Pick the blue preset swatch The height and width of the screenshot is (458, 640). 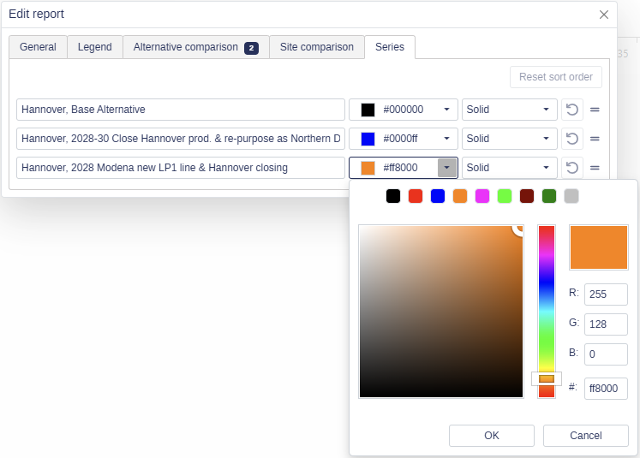click(x=438, y=196)
